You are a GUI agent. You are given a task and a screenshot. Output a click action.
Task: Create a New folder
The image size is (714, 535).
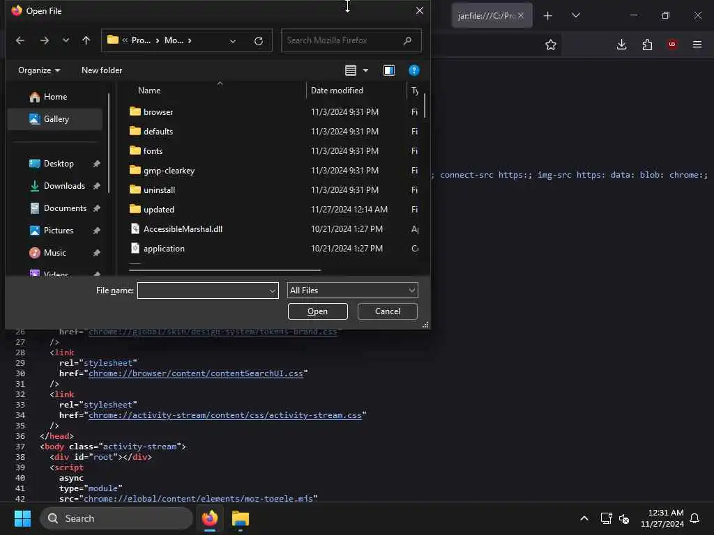102,70
